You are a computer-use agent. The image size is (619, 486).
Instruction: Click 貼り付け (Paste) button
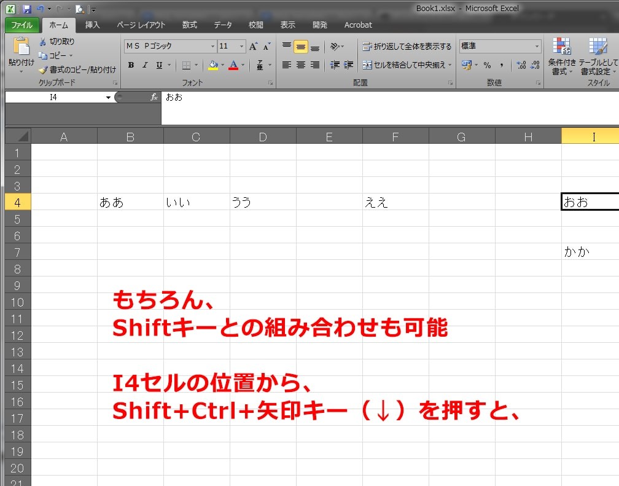[x=21, y=52]
